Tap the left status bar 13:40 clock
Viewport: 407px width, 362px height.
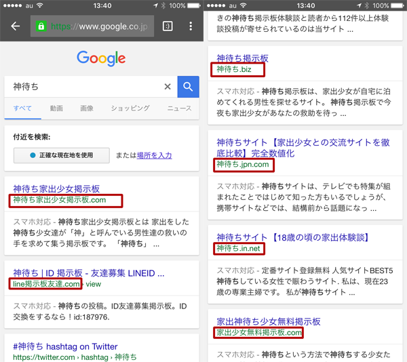pos(102,5)
